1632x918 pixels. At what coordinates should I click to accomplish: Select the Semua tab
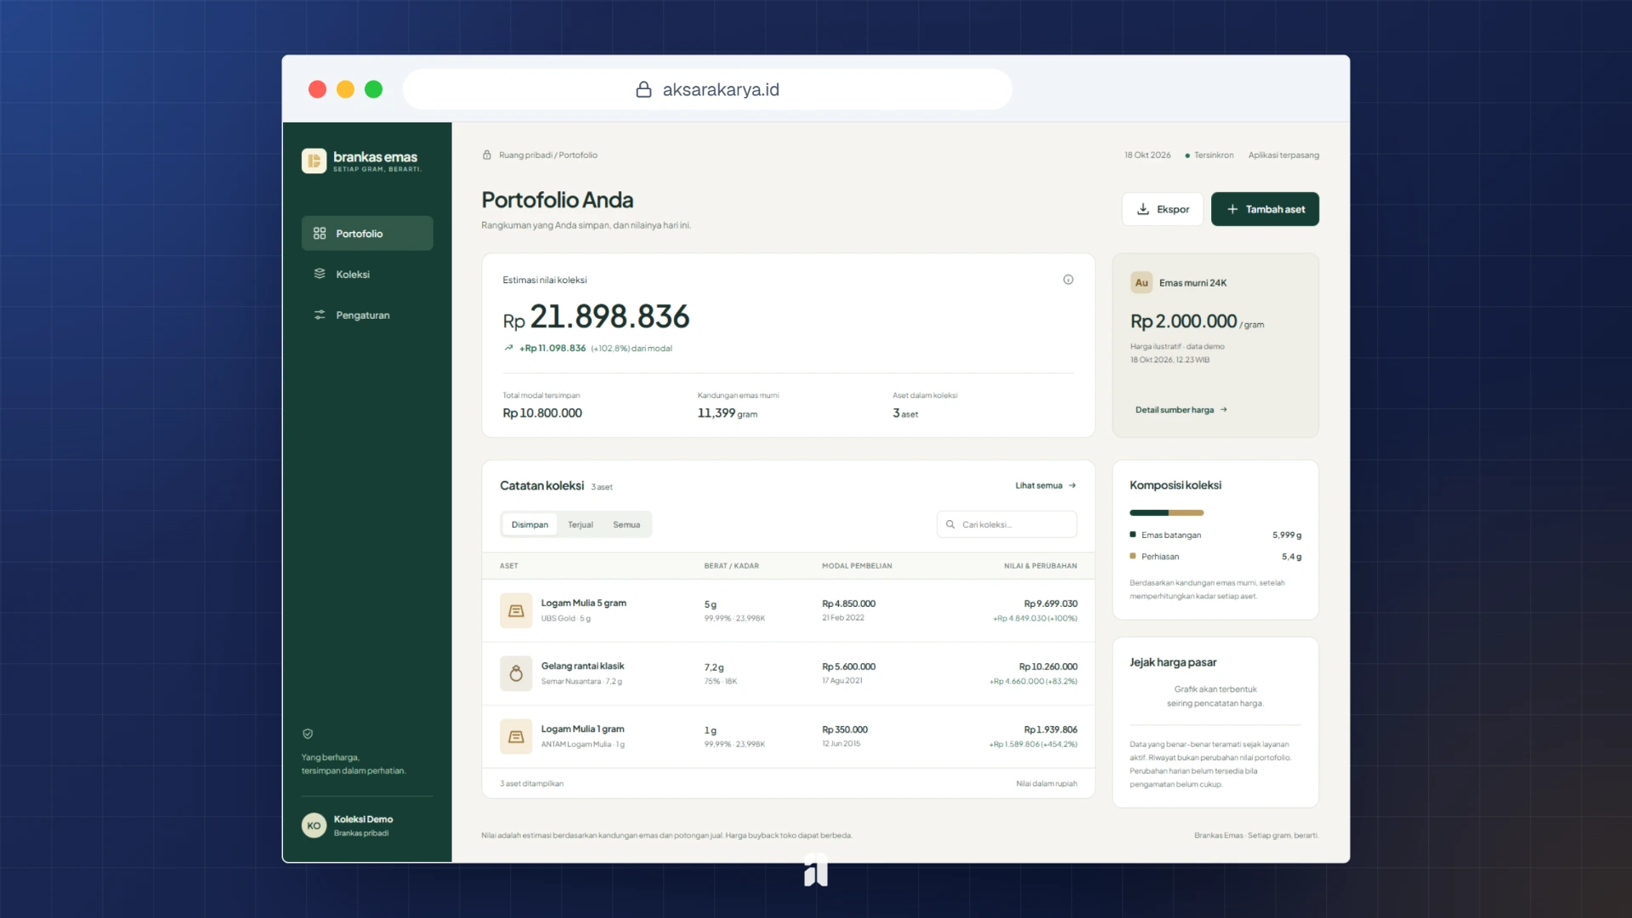[626, 524]
